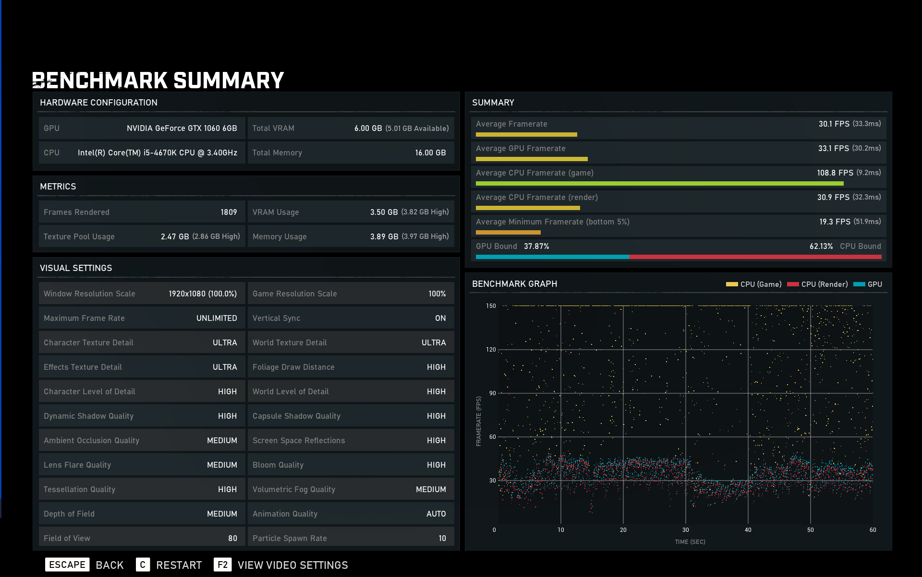Click the F2 key icon

(x=222, y=565)
